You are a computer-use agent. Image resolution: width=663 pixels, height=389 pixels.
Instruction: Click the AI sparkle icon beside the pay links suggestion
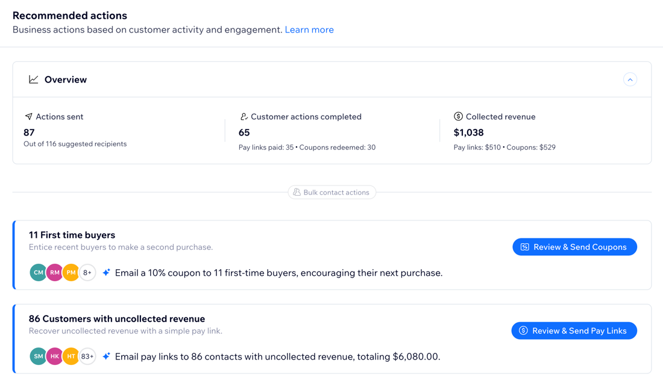(x=106, y=356)
